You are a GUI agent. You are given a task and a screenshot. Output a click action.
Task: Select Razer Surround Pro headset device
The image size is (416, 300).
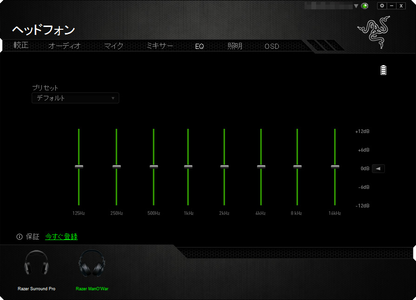tap(36, 263)
